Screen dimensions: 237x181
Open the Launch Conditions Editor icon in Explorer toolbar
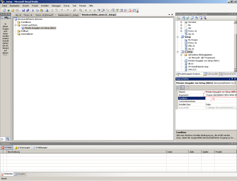click(205, 18)
